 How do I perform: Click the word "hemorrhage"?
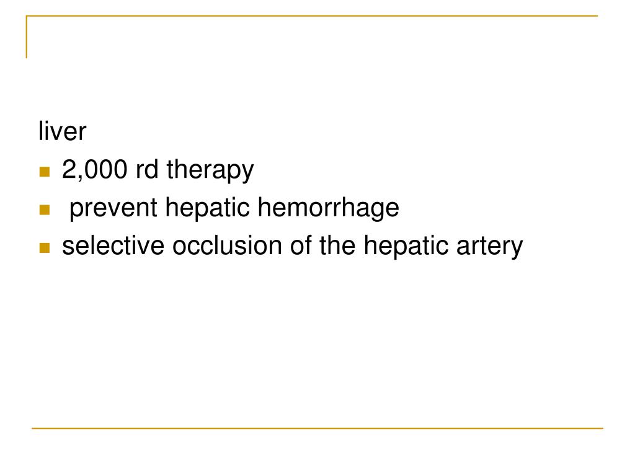tap(329, 208)
